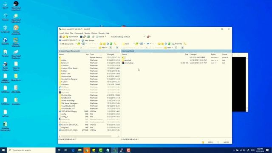Click the Windows Start button
272x153 pixels.
[x=3, y=150]
